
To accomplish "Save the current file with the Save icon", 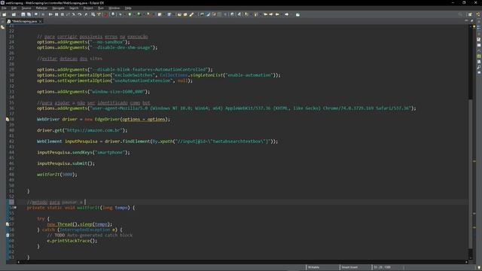I will [23, 14].
